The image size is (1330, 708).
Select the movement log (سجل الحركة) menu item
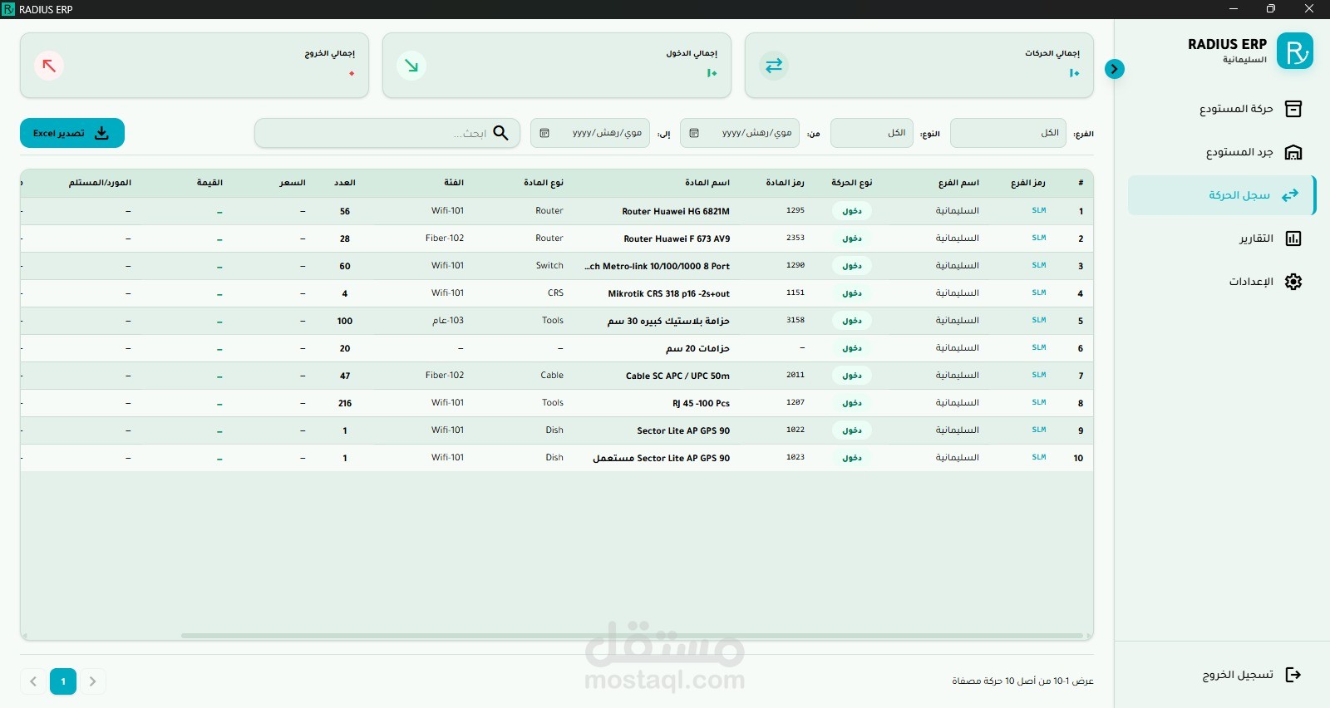point(1222,195)
